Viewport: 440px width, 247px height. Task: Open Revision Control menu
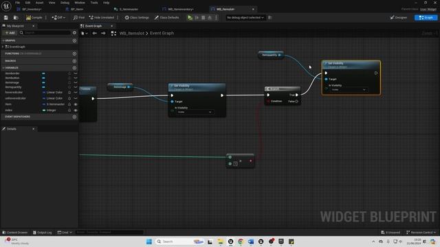click(421, 233)
